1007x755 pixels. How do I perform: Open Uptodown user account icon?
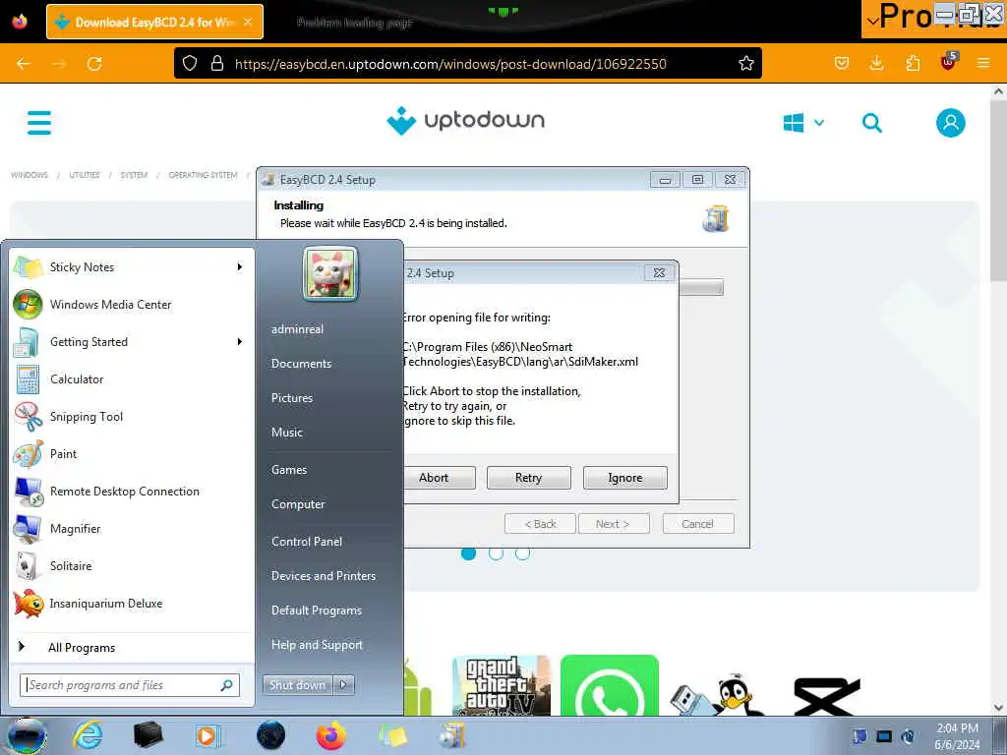tap(951, 123)
